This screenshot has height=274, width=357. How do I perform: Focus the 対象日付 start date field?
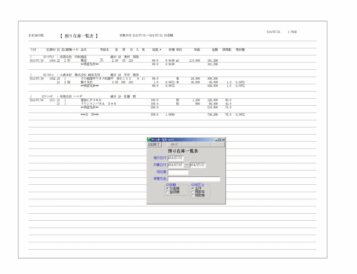pos(176,165)
